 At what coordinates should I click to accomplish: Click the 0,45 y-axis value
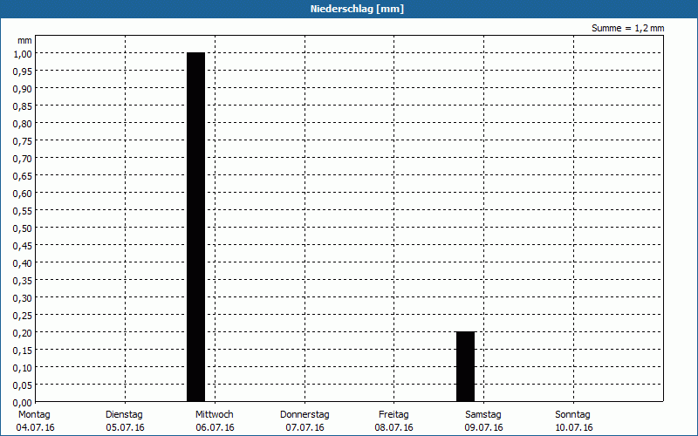point(23,246)
